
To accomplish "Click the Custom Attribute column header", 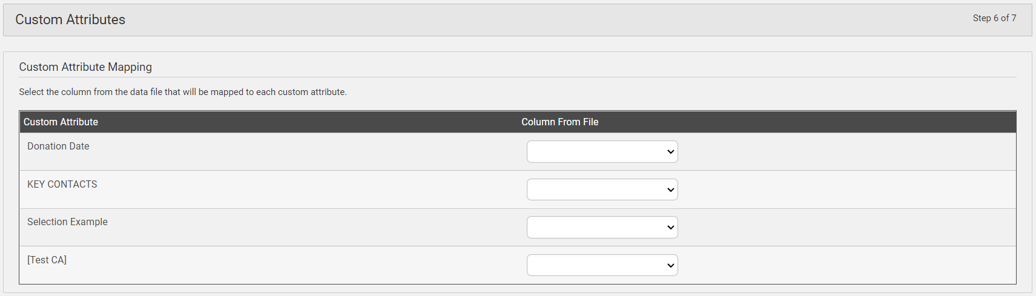I will (61, 122).
